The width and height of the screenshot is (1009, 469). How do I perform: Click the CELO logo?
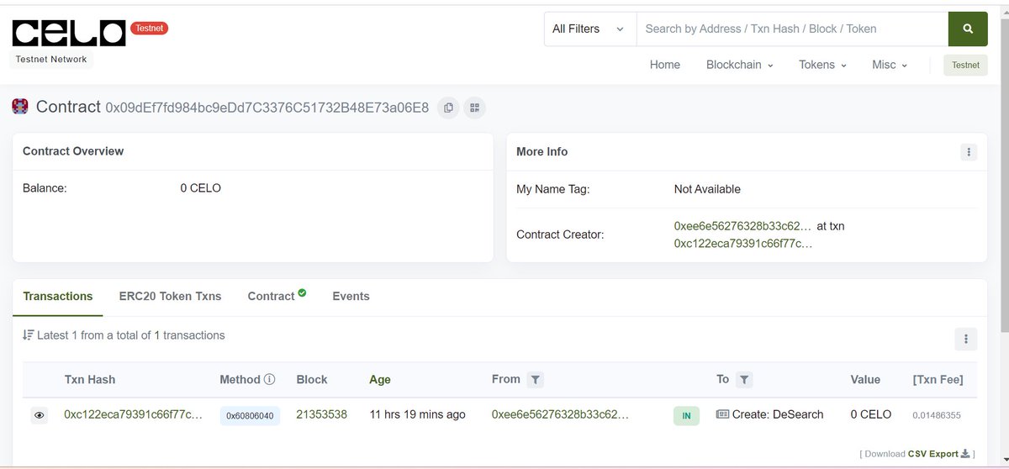click(69, 34)
